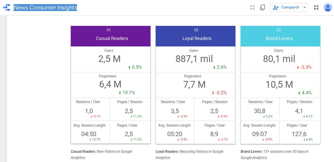Image resolution: width=334 pixels, height=162 pixels.
Task: Select the purple Casual Readers header
Action: coord(111,36)
